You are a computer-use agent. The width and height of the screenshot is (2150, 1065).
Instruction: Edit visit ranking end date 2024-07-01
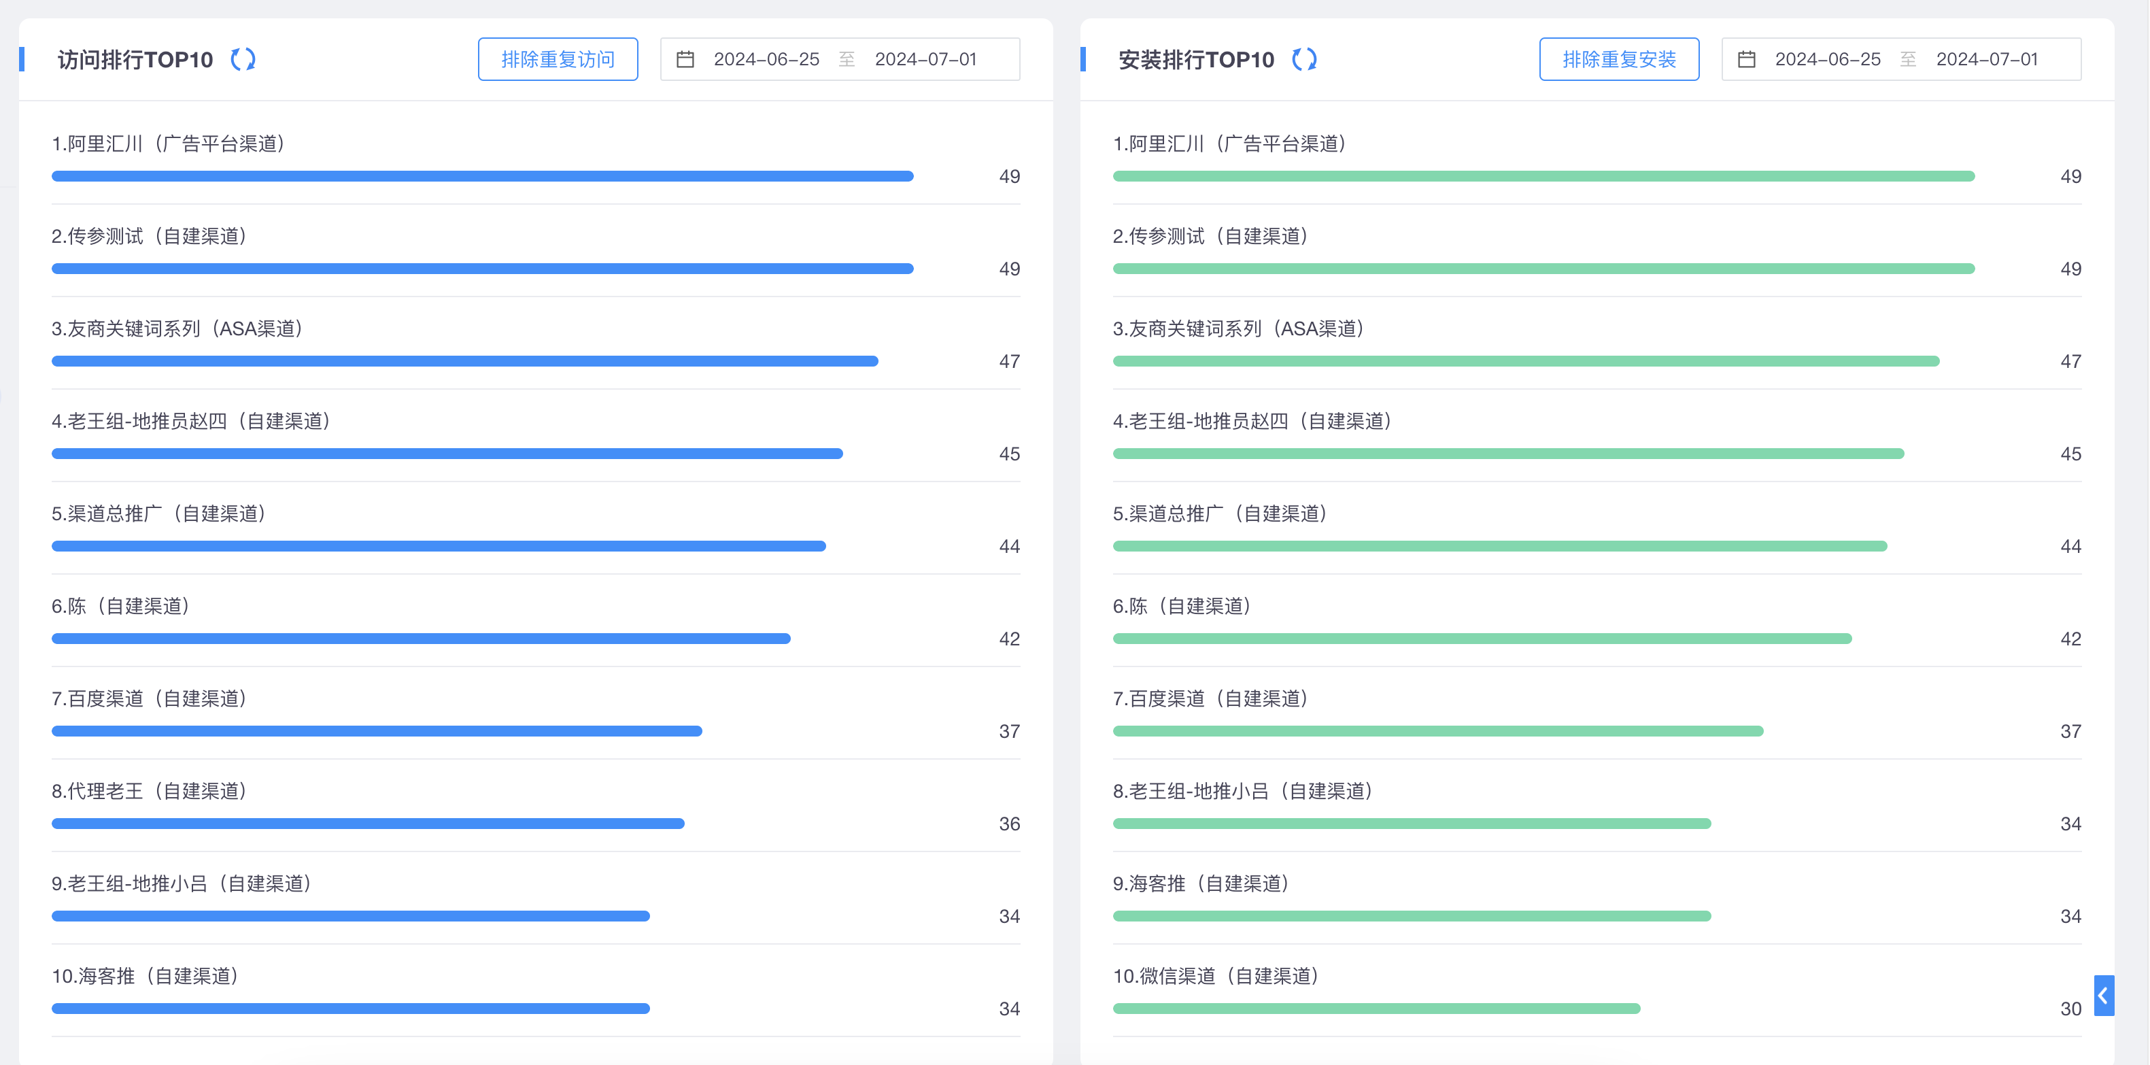click(x=925, y=59)
